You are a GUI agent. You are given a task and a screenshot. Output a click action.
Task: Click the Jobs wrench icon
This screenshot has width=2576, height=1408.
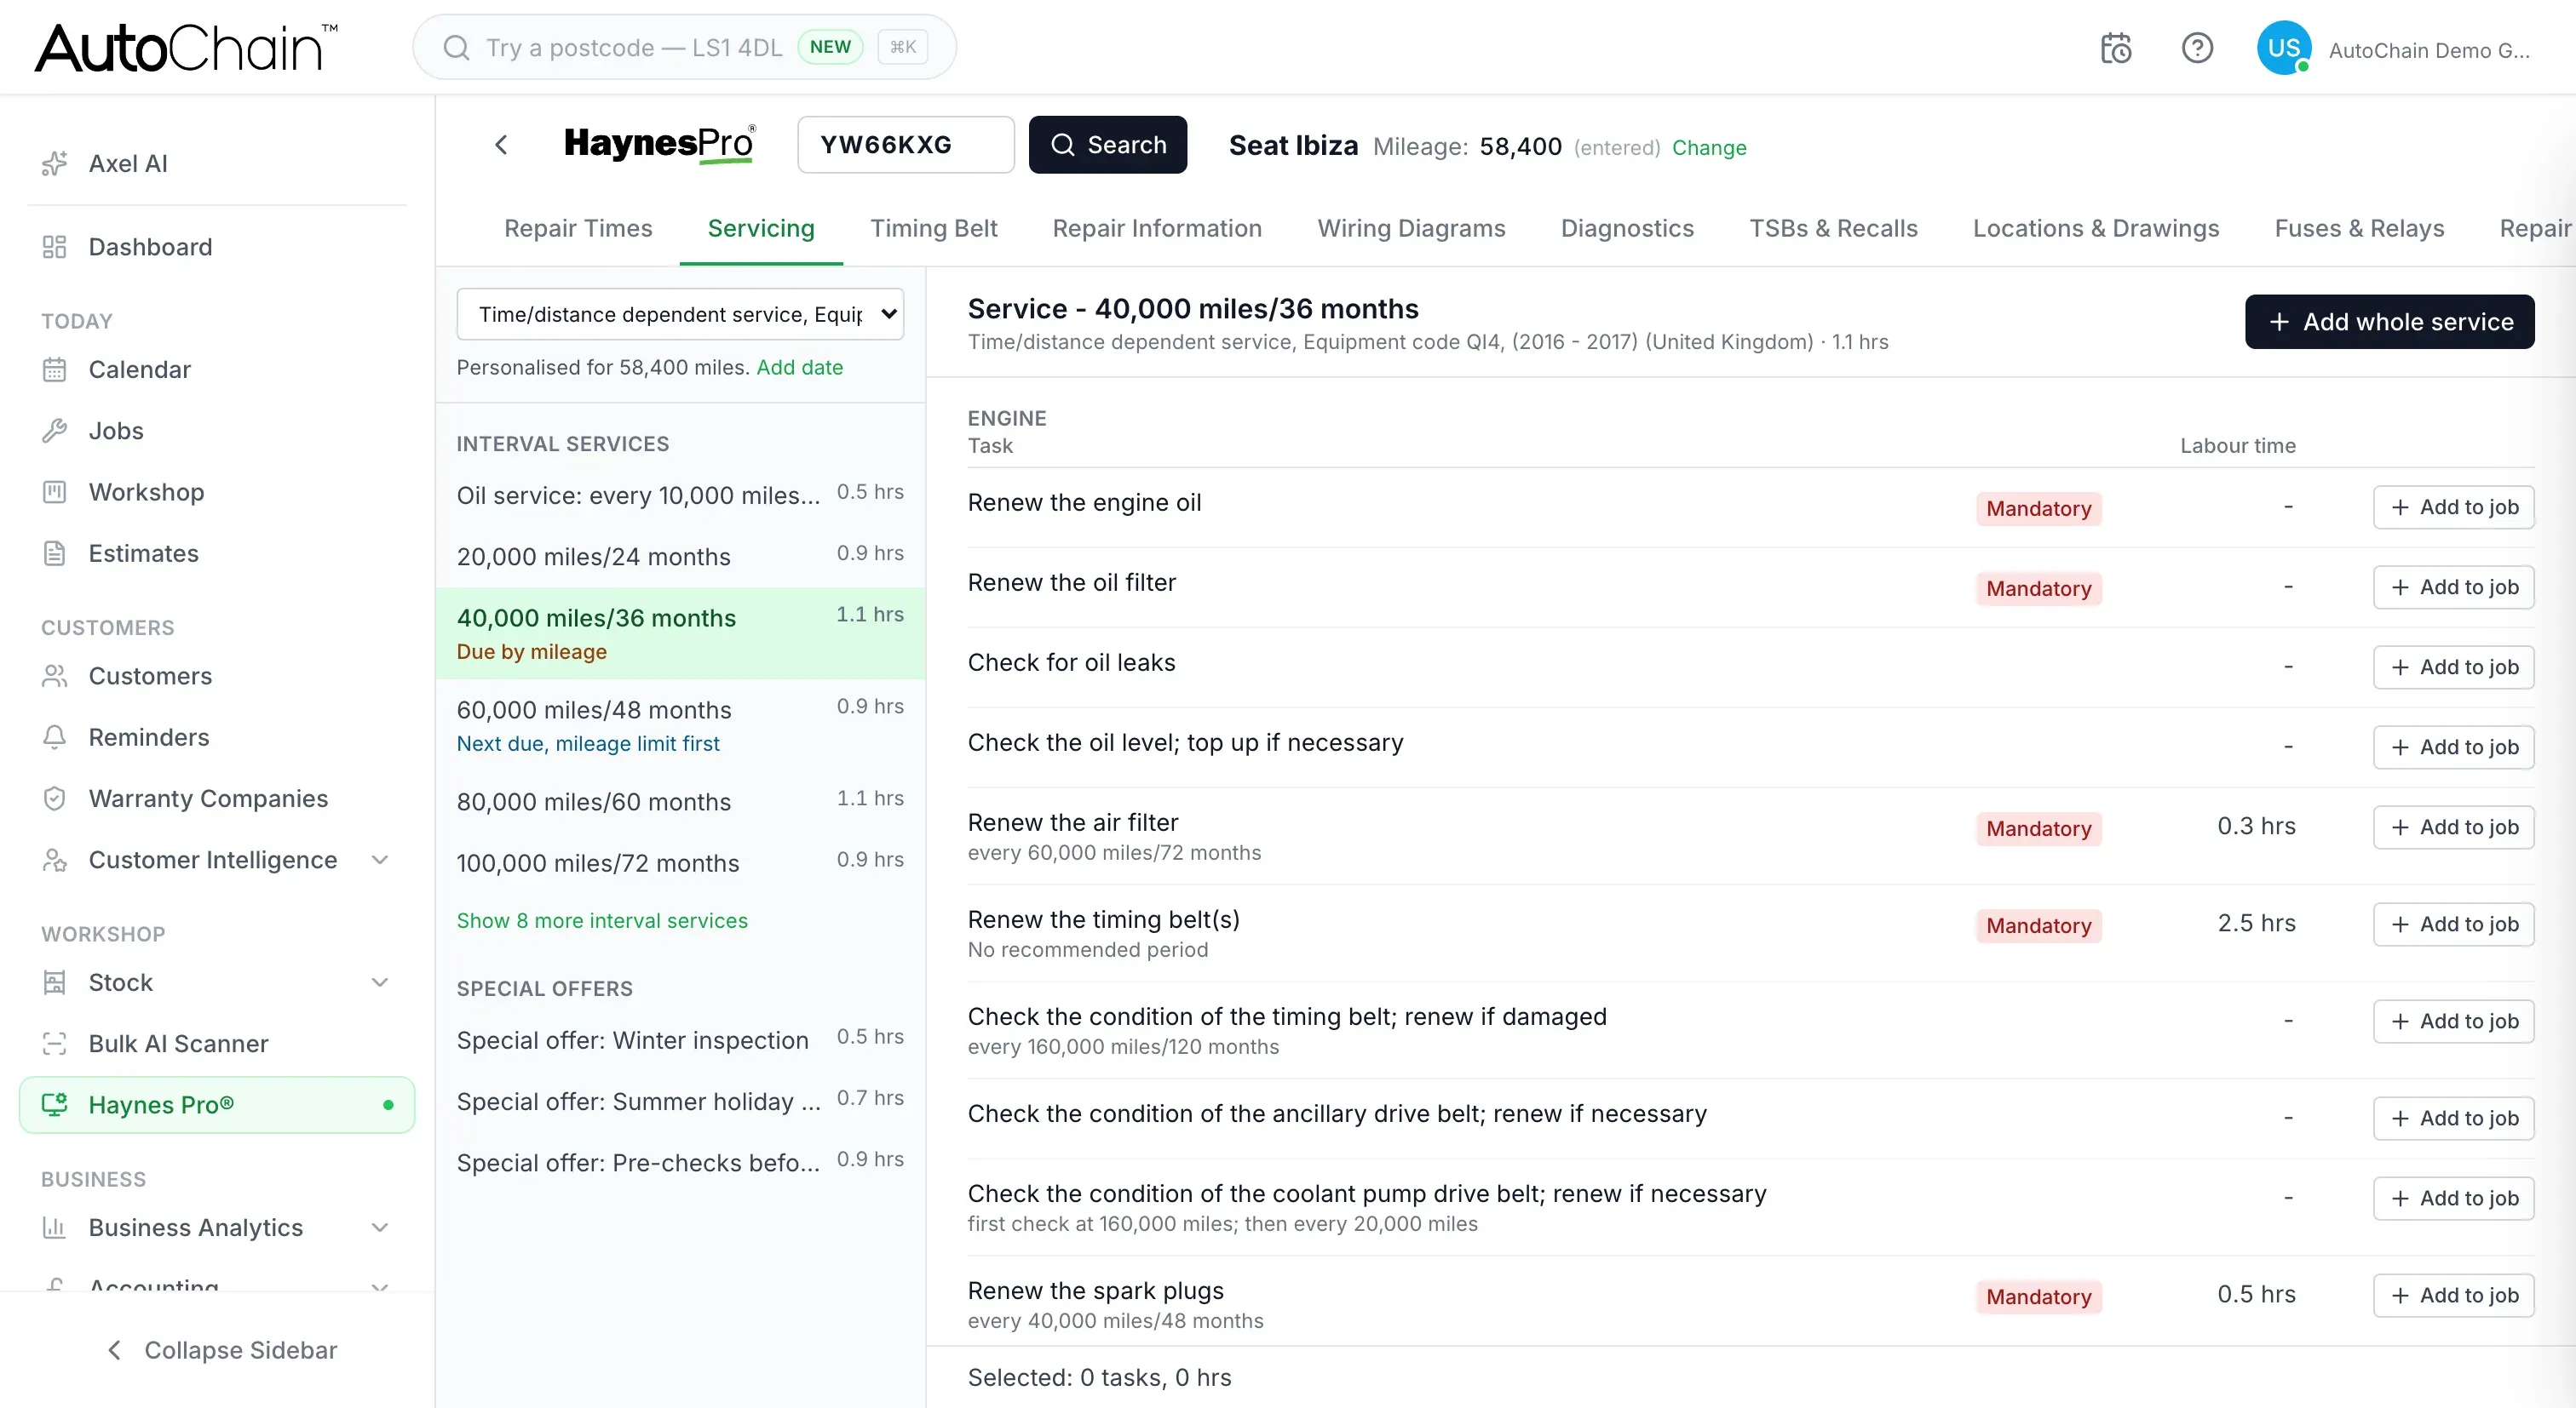click(x=55, y=430)
